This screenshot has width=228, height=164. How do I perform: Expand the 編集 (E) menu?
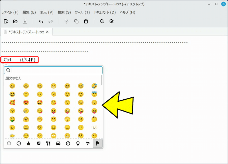click(29, 12)
